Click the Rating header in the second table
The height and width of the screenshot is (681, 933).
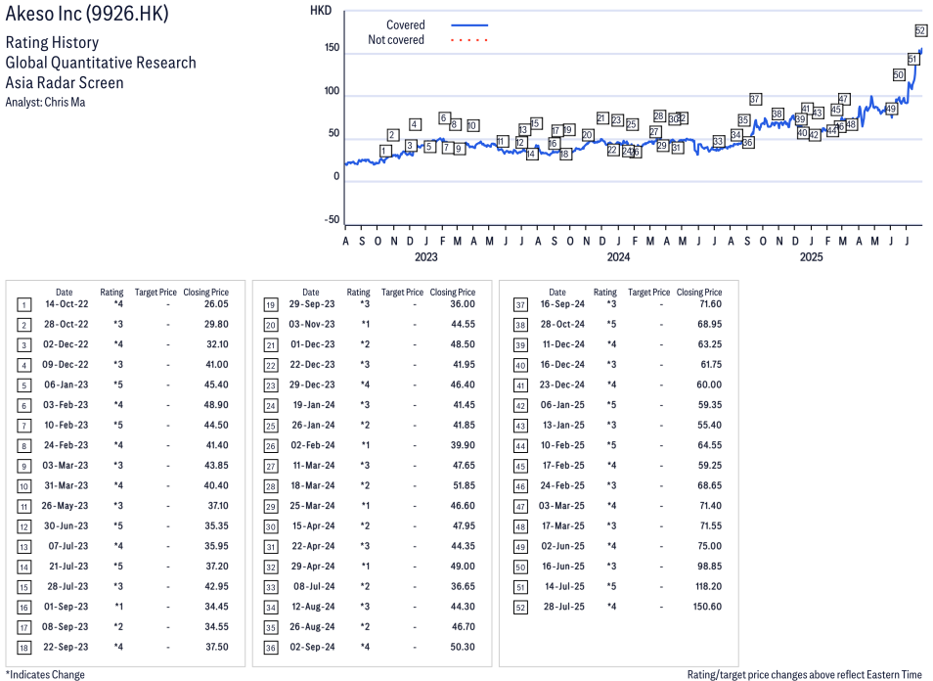[358, 293]
